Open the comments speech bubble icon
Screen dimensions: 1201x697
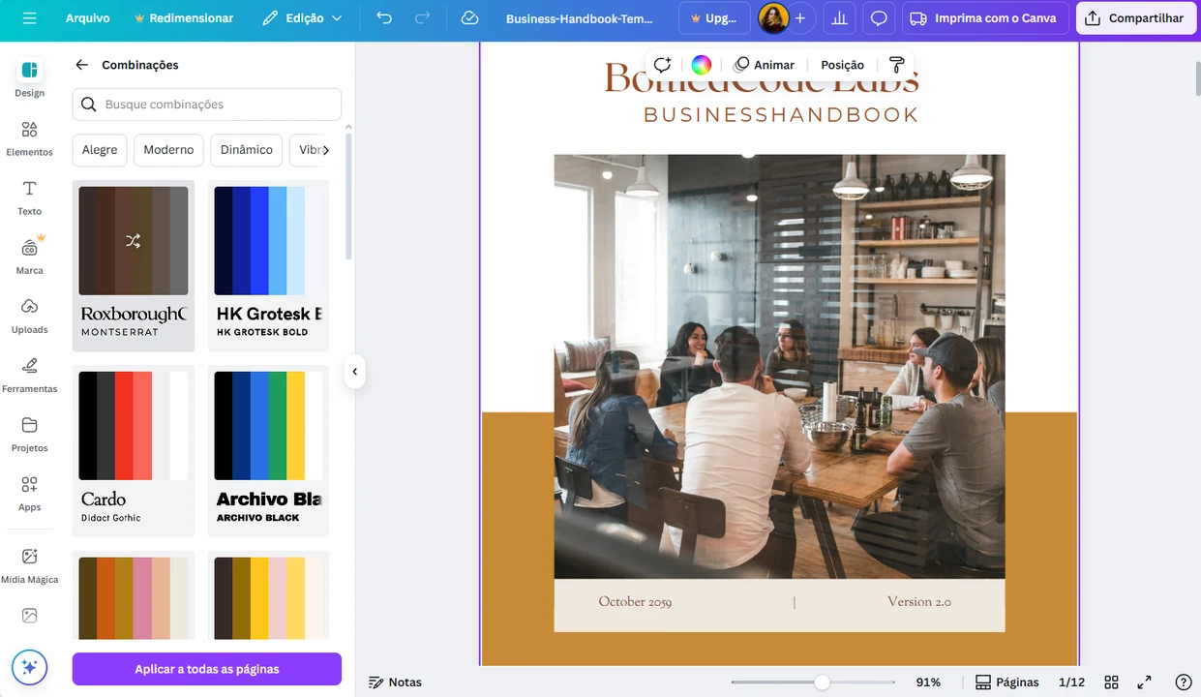coord(879,18)
